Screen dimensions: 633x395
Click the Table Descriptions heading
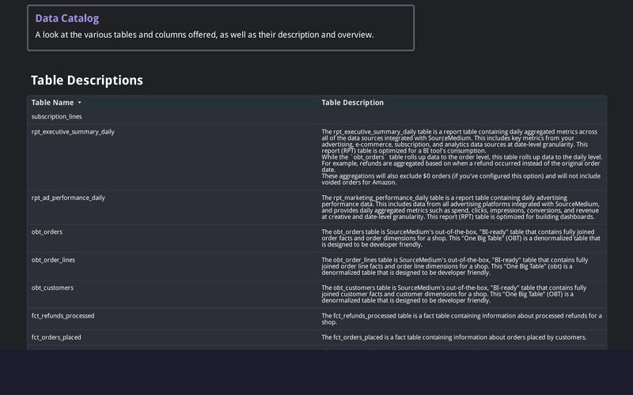coord(87,81)
